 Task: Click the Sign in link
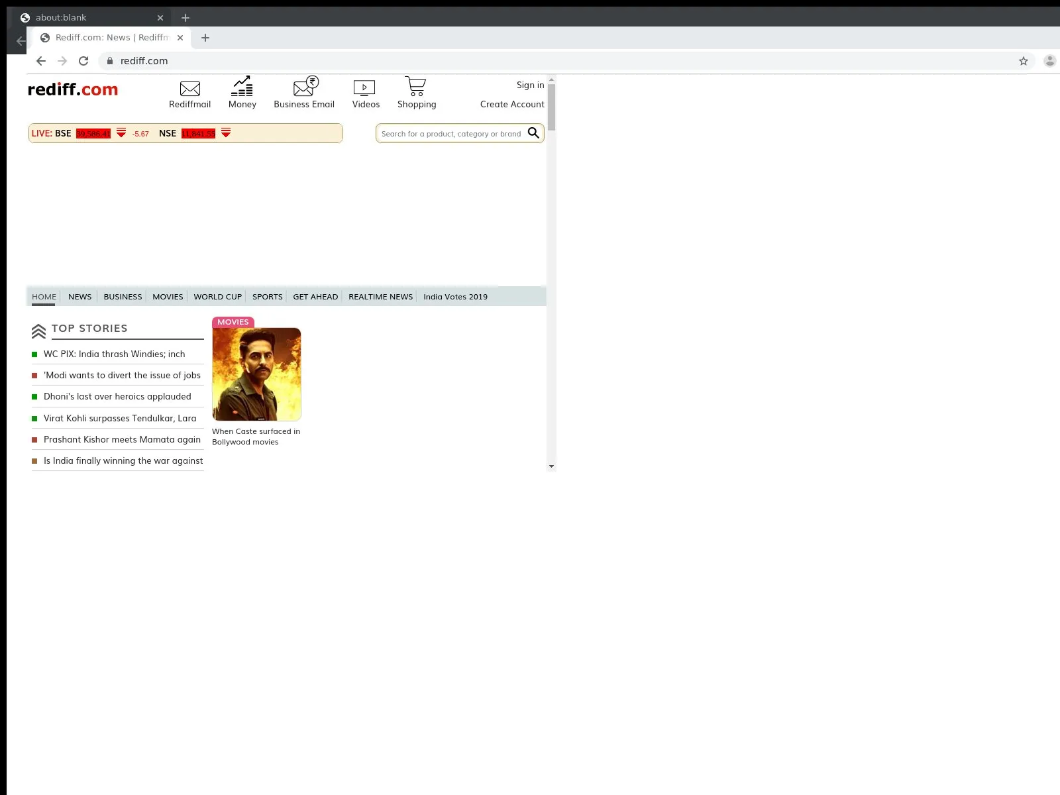point(531,85)
